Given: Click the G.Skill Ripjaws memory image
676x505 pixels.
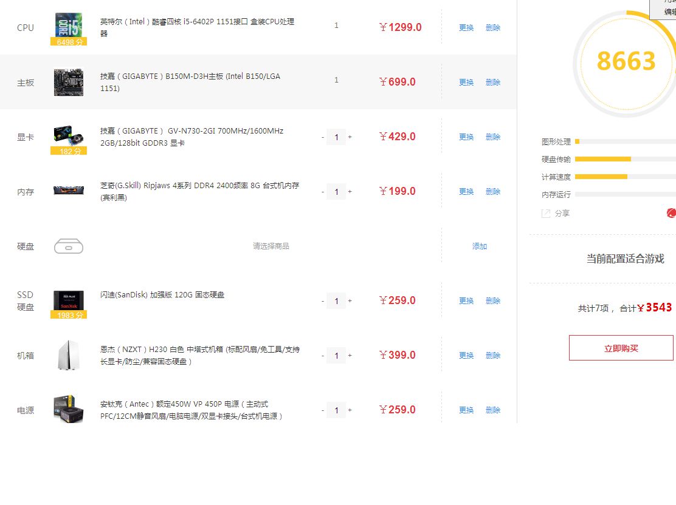Looking at the screenshot, I should click(69, 191).
